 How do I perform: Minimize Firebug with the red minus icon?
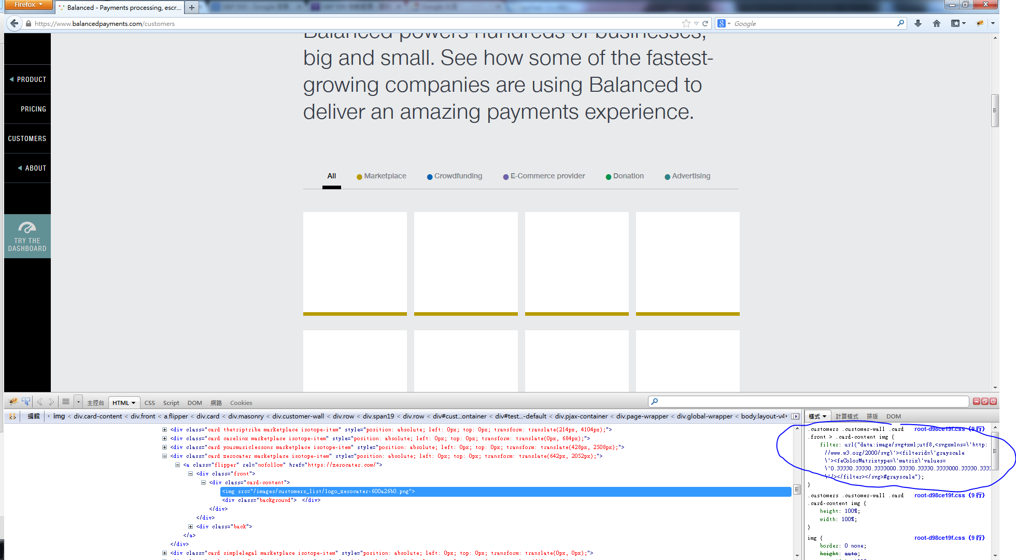pyautogui.click(x=977, y=401)
